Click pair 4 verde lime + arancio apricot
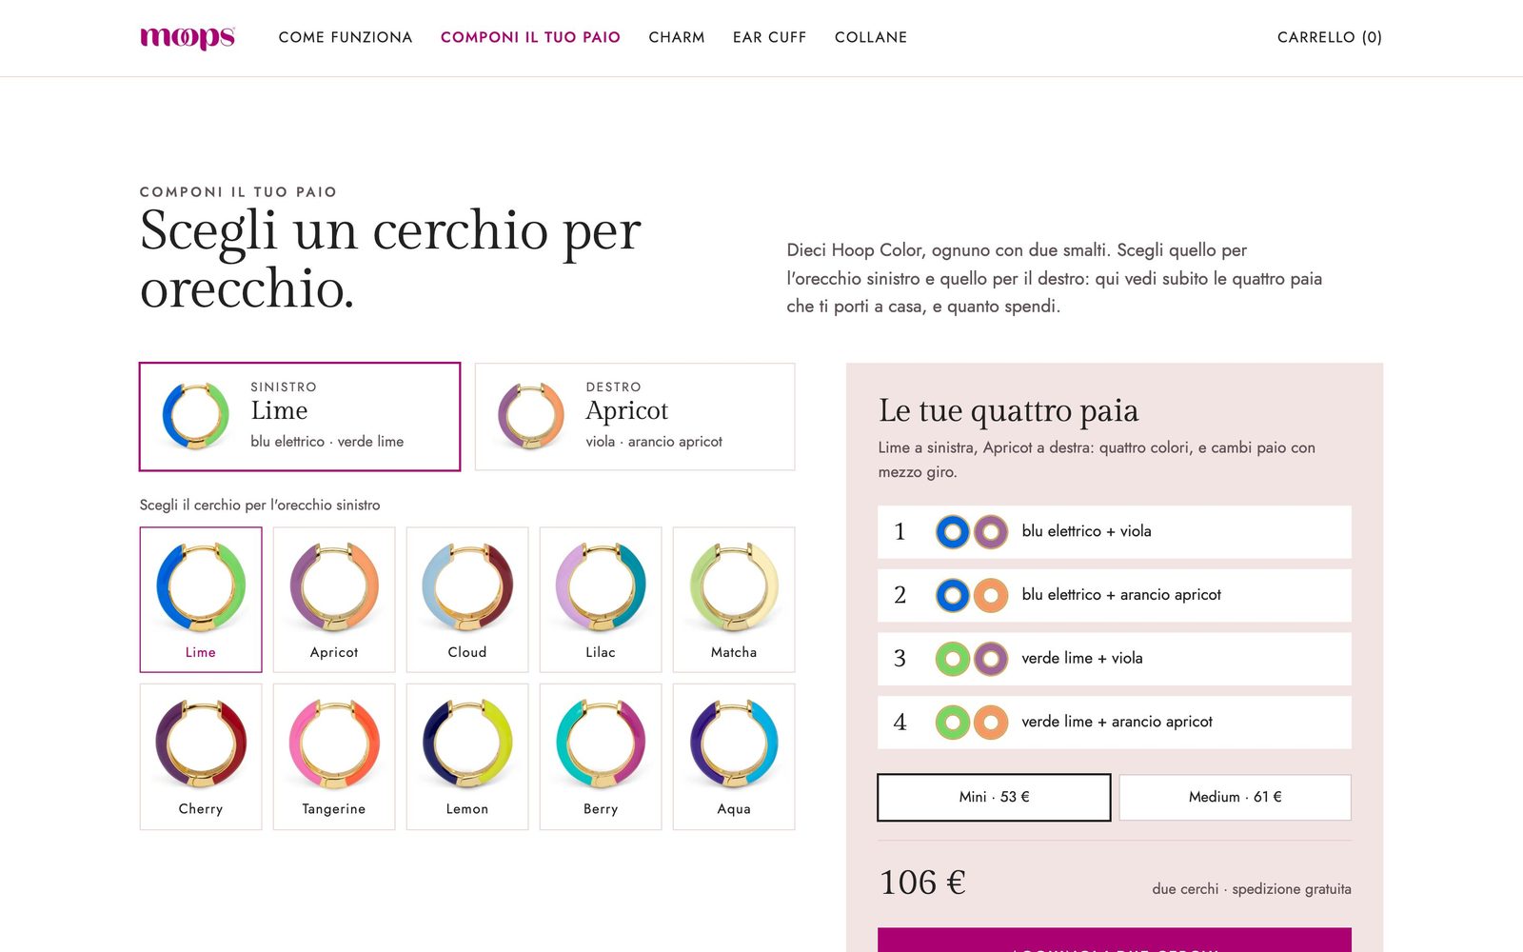This screenshot has height=952, width=1523. click(x=1115, y=722)
